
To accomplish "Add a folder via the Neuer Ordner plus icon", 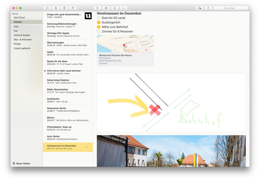I will tap(14, 163).
